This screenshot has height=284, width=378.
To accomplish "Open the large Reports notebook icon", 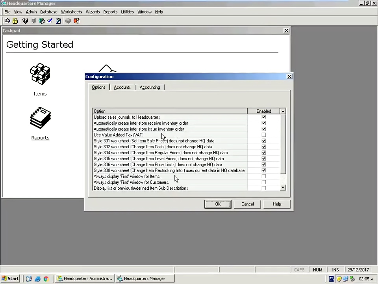I will coord(40,118).
